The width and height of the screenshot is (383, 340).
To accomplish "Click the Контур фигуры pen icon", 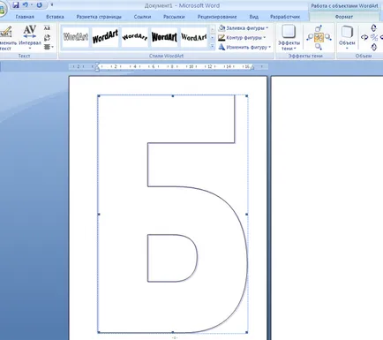I will [222, 37].
